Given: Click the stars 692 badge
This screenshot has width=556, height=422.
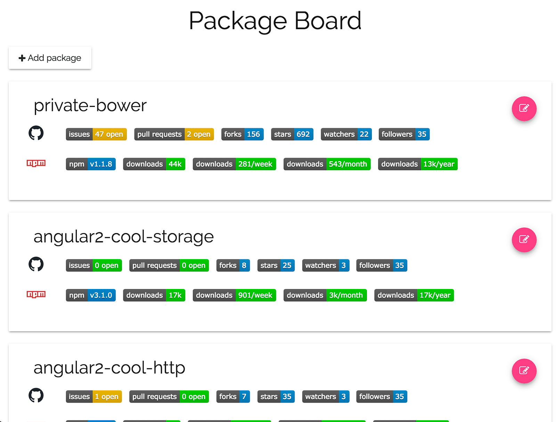Looking at the screenshot, I should point(292,134).
